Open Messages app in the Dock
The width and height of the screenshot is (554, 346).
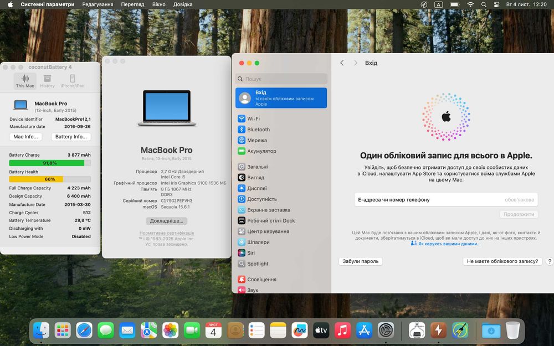106,330
